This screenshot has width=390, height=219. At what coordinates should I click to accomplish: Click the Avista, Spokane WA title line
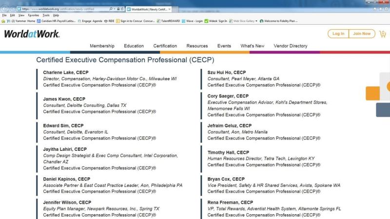274,185
